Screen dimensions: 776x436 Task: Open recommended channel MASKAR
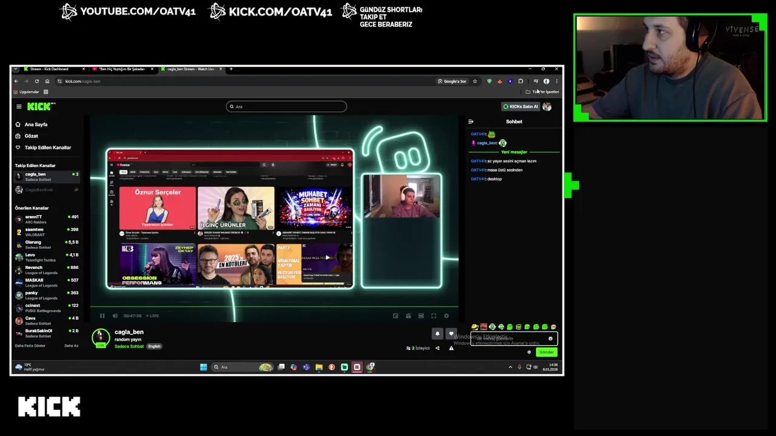(x=47, y=283)
